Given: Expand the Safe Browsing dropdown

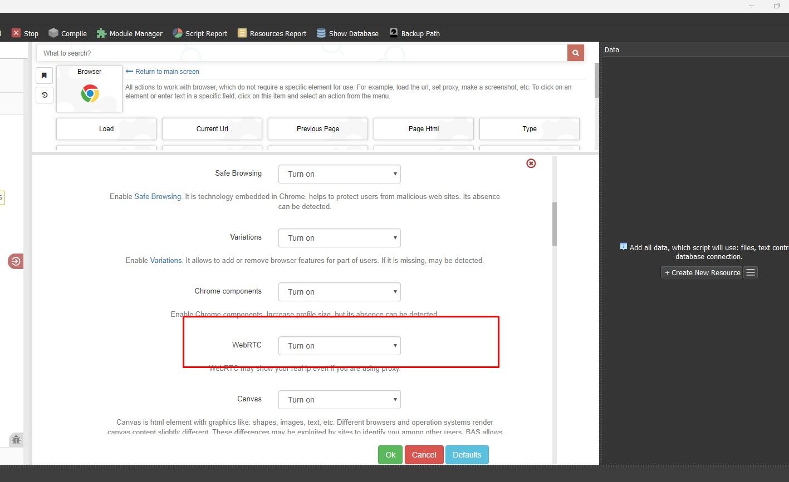Looking at the screenshot, I should (339, 174).
